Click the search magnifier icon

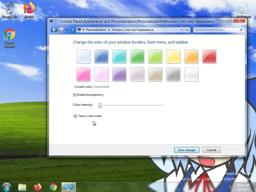[x=241, y=30]
